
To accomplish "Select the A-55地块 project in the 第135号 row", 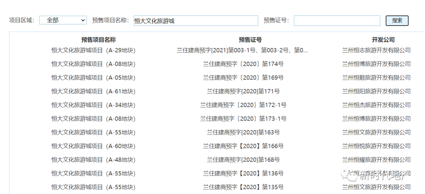I will (x=93, y=187).
